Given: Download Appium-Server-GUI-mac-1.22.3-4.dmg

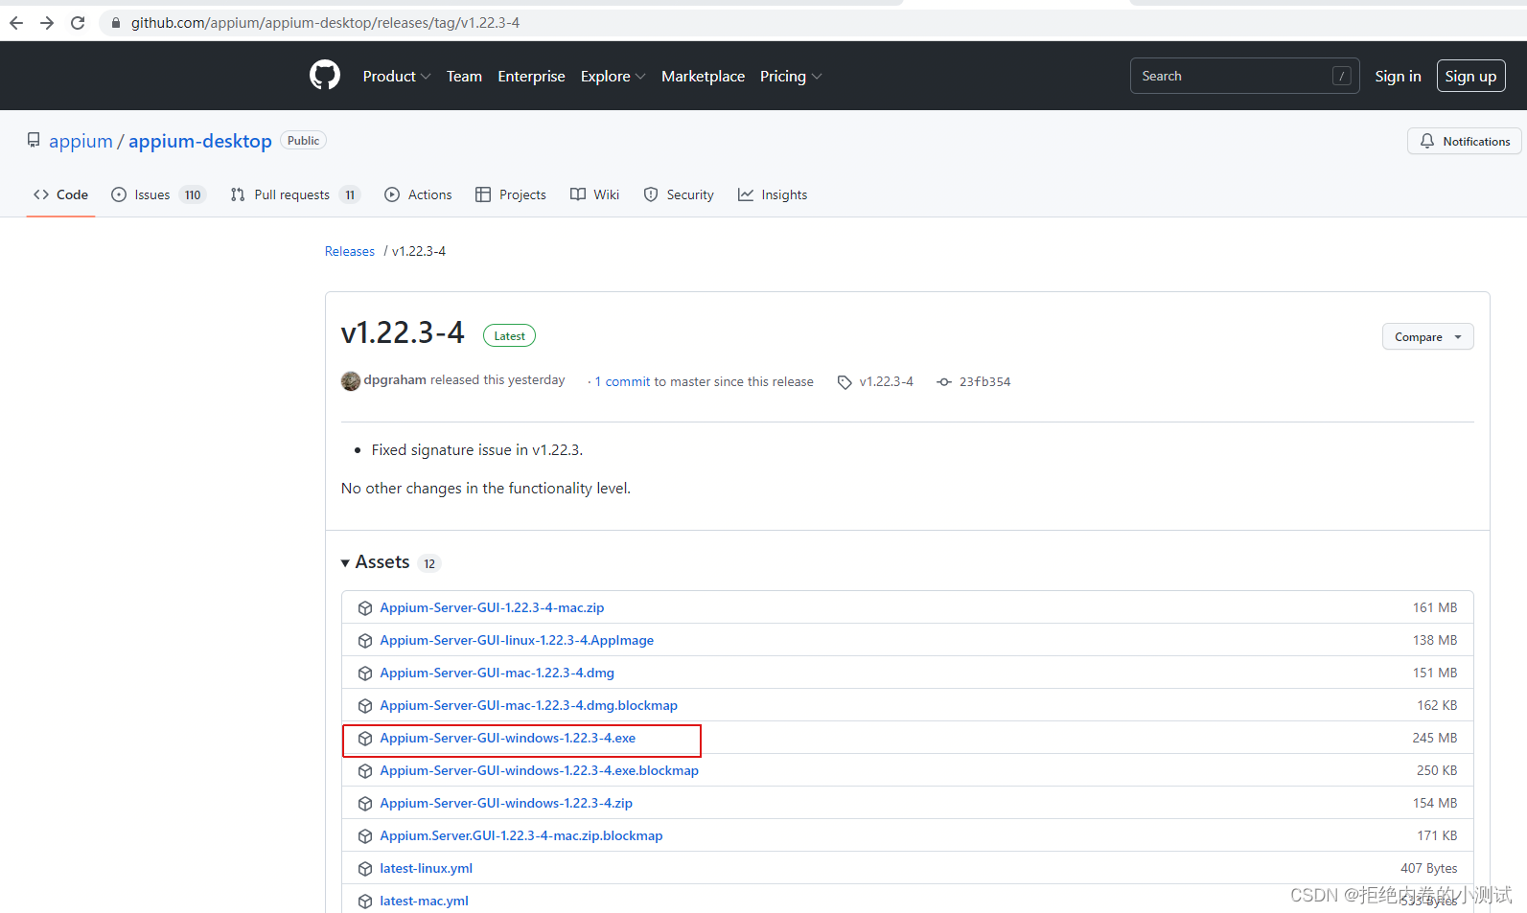Looking at the screenshot, I should click(x=497, y=673).
